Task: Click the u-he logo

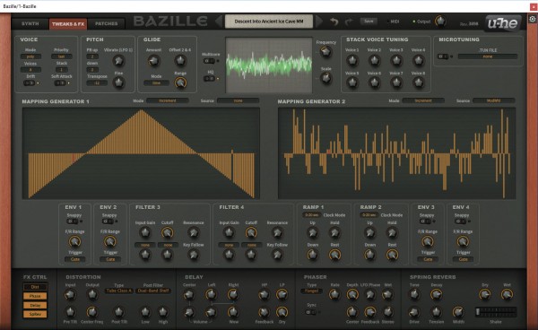Action: click(503, 23)
